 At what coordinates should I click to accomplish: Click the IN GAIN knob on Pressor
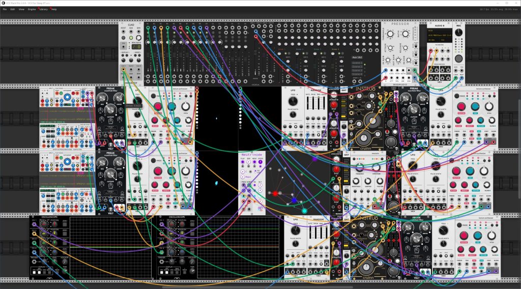(388, 61)
